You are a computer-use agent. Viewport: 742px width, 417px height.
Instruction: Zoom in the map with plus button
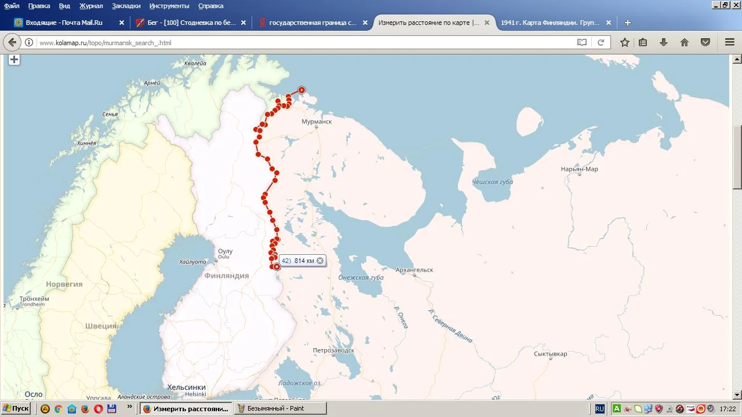pos(14,60)
